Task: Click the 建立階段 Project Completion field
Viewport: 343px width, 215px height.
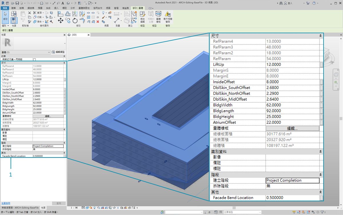Action: (48, 146)
